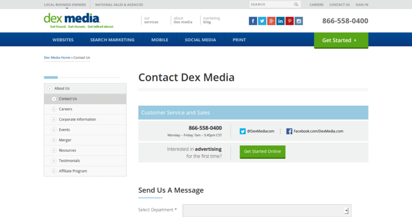Image resolution: width=412 pixels, height=217 pixels.
Task: Click the arrow icon next to Events
Action: (54, 130)
